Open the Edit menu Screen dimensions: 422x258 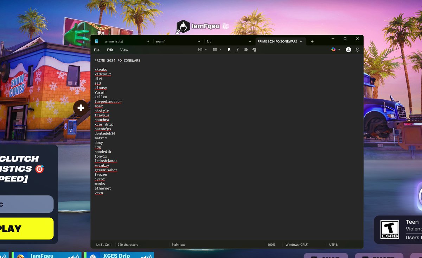(110, 50)
